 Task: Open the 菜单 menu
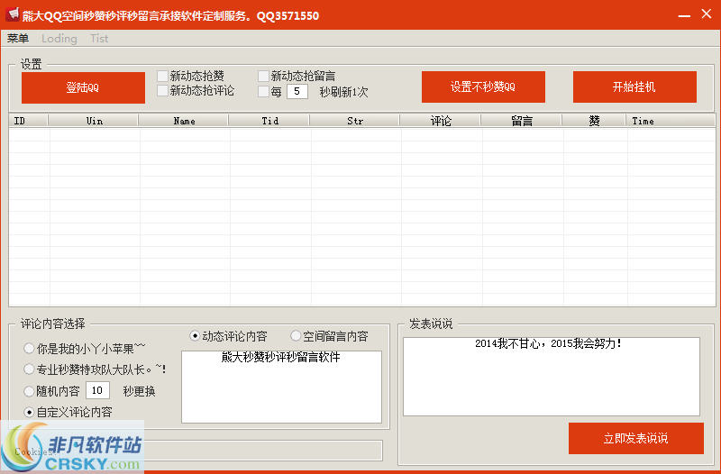18,39
